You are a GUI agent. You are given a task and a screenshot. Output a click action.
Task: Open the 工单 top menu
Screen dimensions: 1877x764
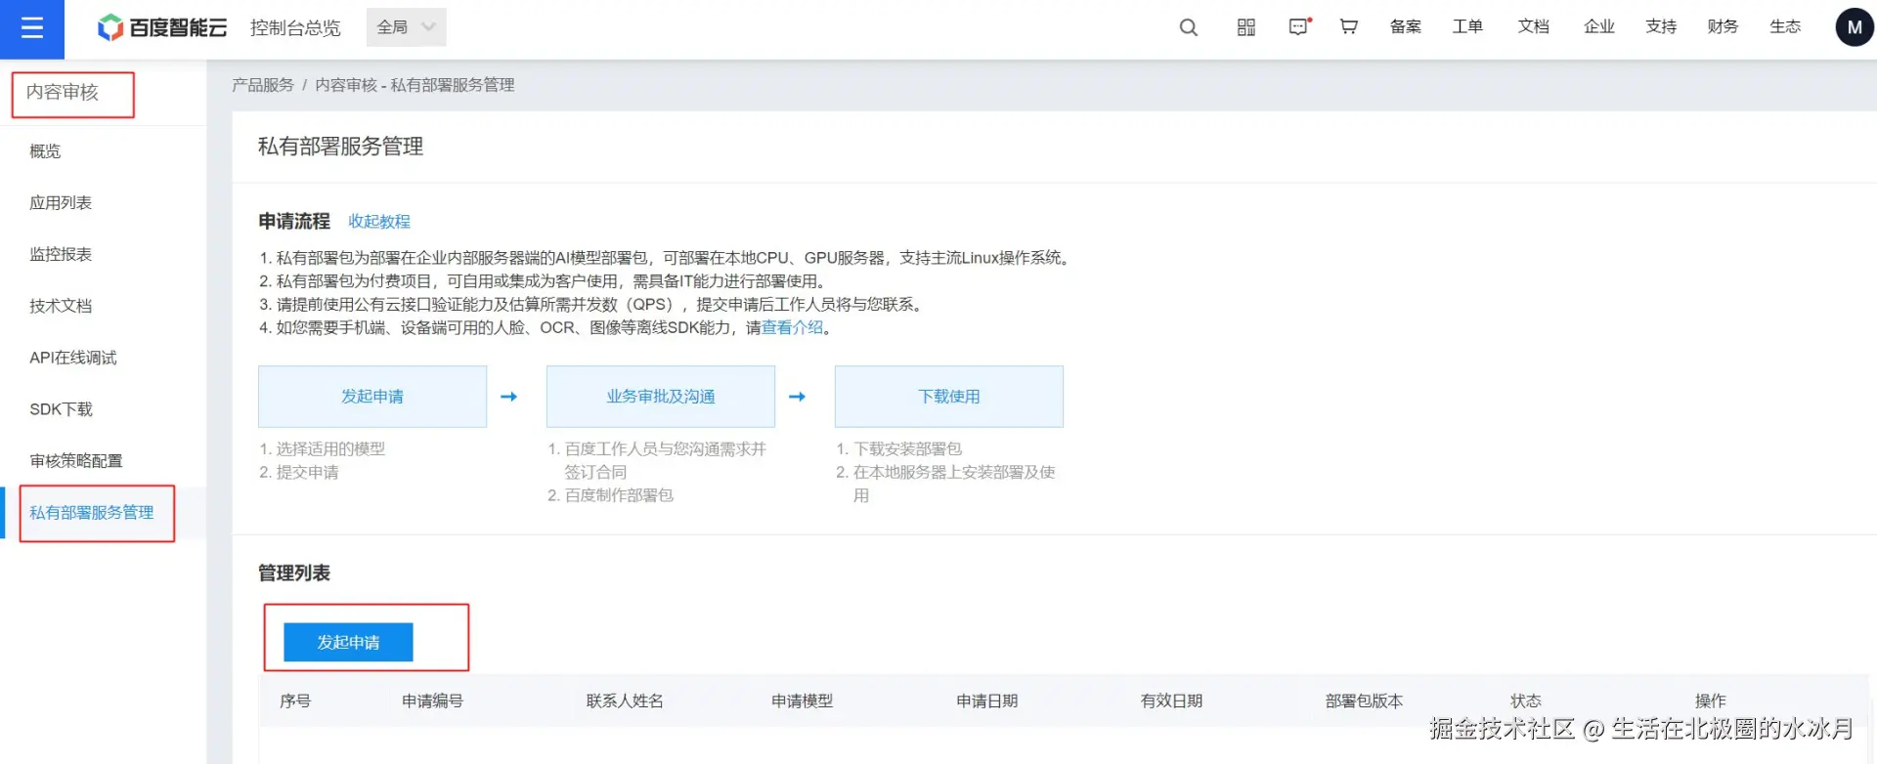coord(1467,27)
